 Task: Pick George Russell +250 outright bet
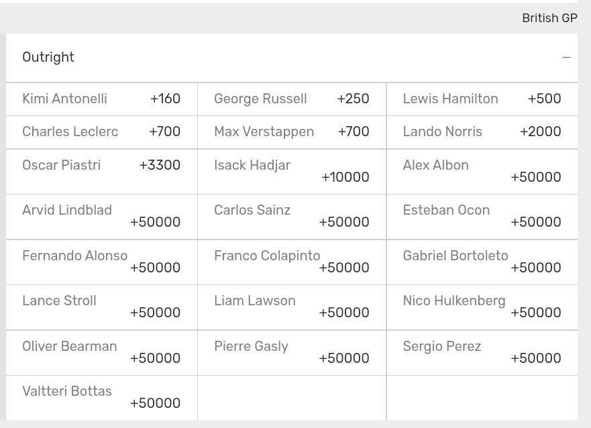point(292,99)
